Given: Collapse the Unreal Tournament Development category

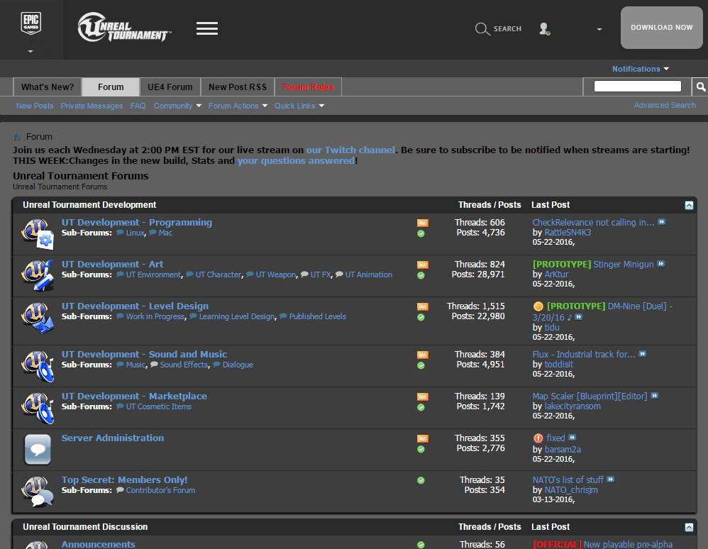Looking at the screenshot, I should tap(688, 205).
